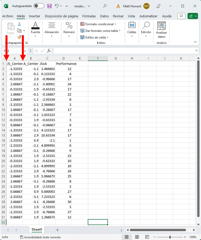The width and height of the screenshot is (201, 240).
Task: Click the Undo arrow icon
Action: pos(57,6)
